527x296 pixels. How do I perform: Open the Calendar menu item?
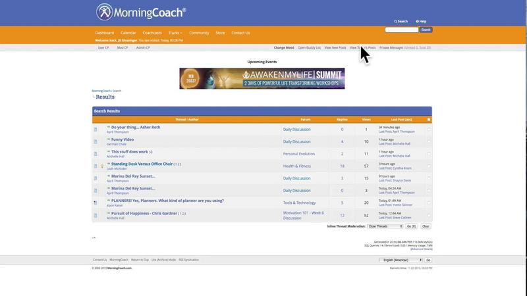click(128, 33)
